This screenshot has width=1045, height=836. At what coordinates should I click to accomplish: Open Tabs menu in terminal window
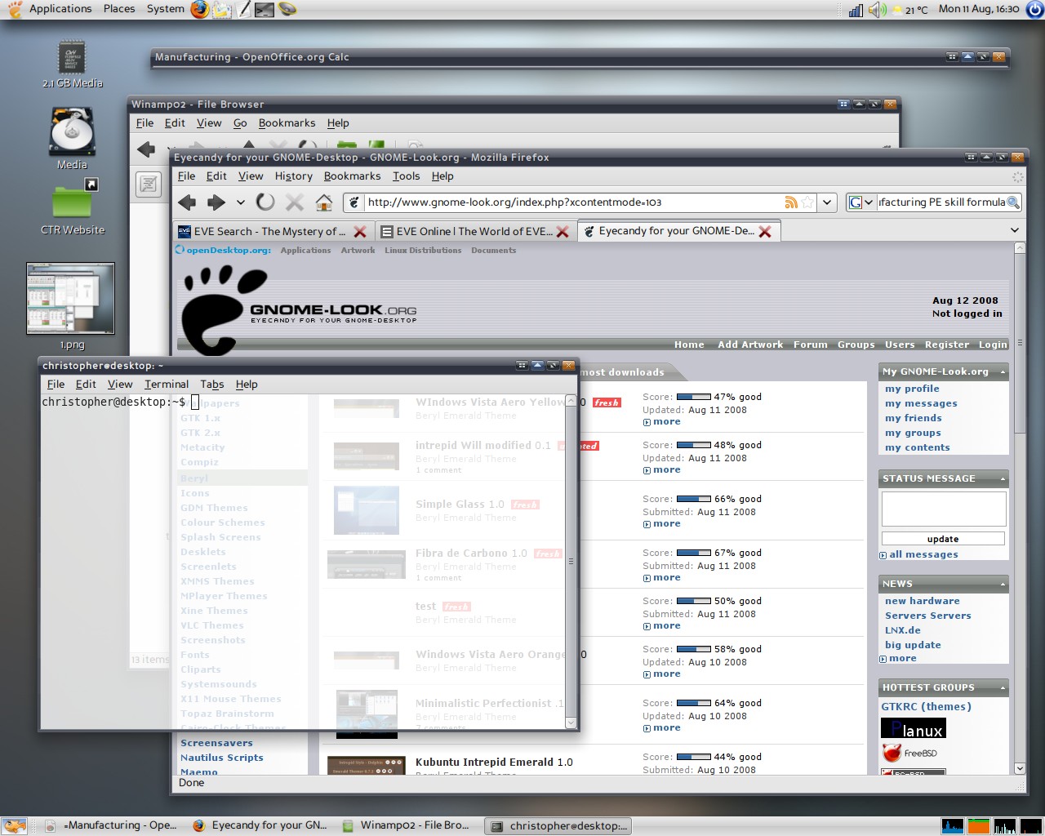pos(212,385)
